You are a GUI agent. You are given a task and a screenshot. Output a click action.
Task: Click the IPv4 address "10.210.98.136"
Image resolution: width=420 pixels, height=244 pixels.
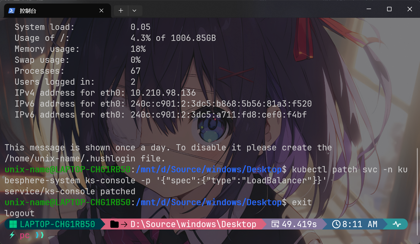click(163, 93)
